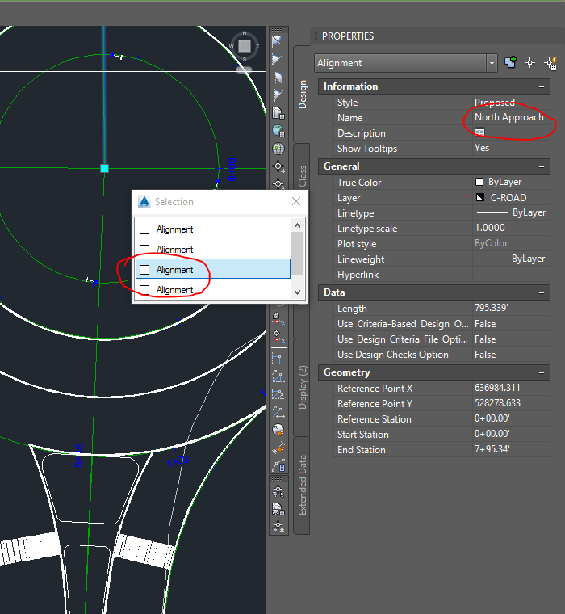The width and height of the screenshot is (565, 614).
Task: Open the Description table icon
Action: [479, 132]
